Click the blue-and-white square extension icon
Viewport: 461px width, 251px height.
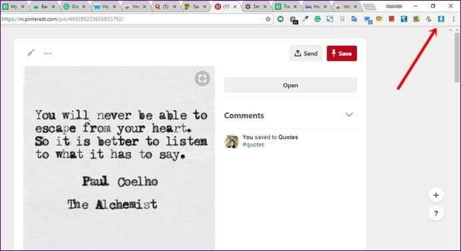[404, 19]
